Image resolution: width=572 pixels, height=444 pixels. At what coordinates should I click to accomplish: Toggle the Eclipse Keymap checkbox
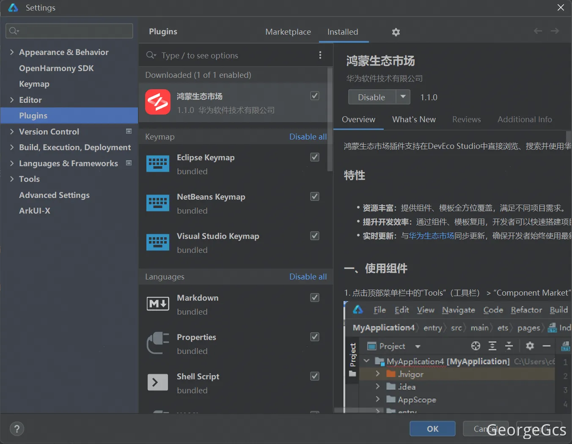pos(315,157)
